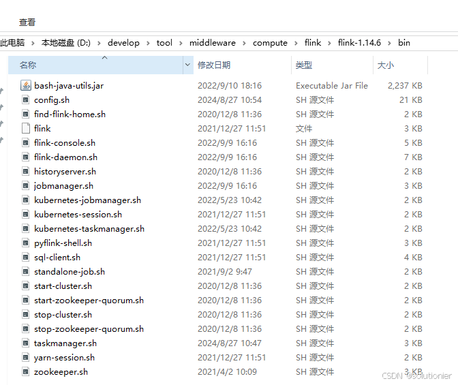The image size is (458, 385).
Task: Click the kubernetes-taskmanager.sh file icon
Action: 26,229
